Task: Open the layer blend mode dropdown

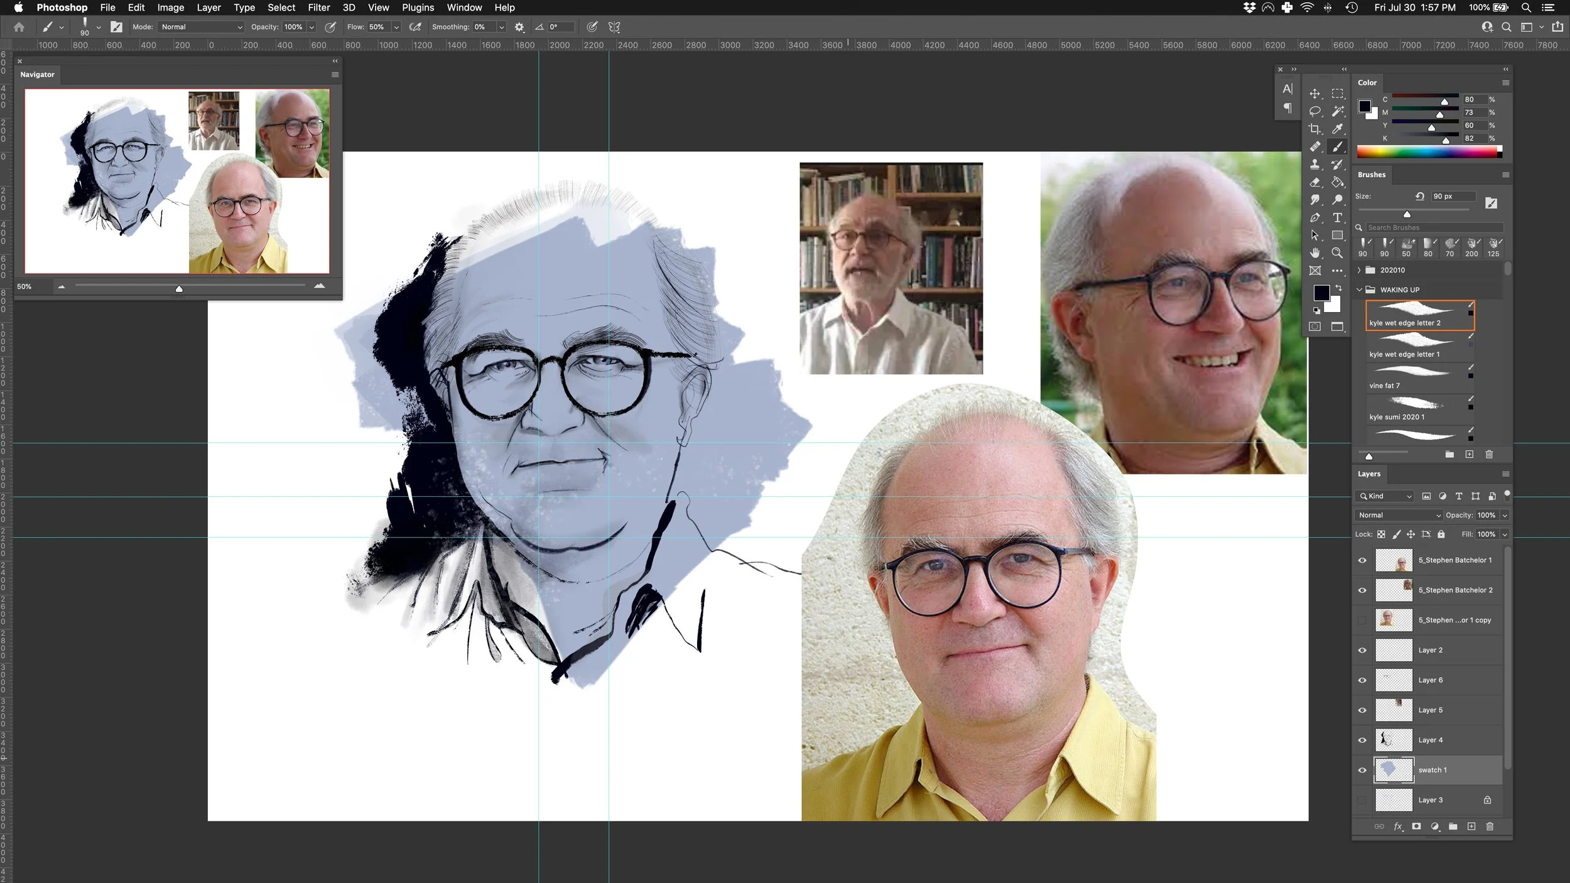Action: pos(1399,515)
